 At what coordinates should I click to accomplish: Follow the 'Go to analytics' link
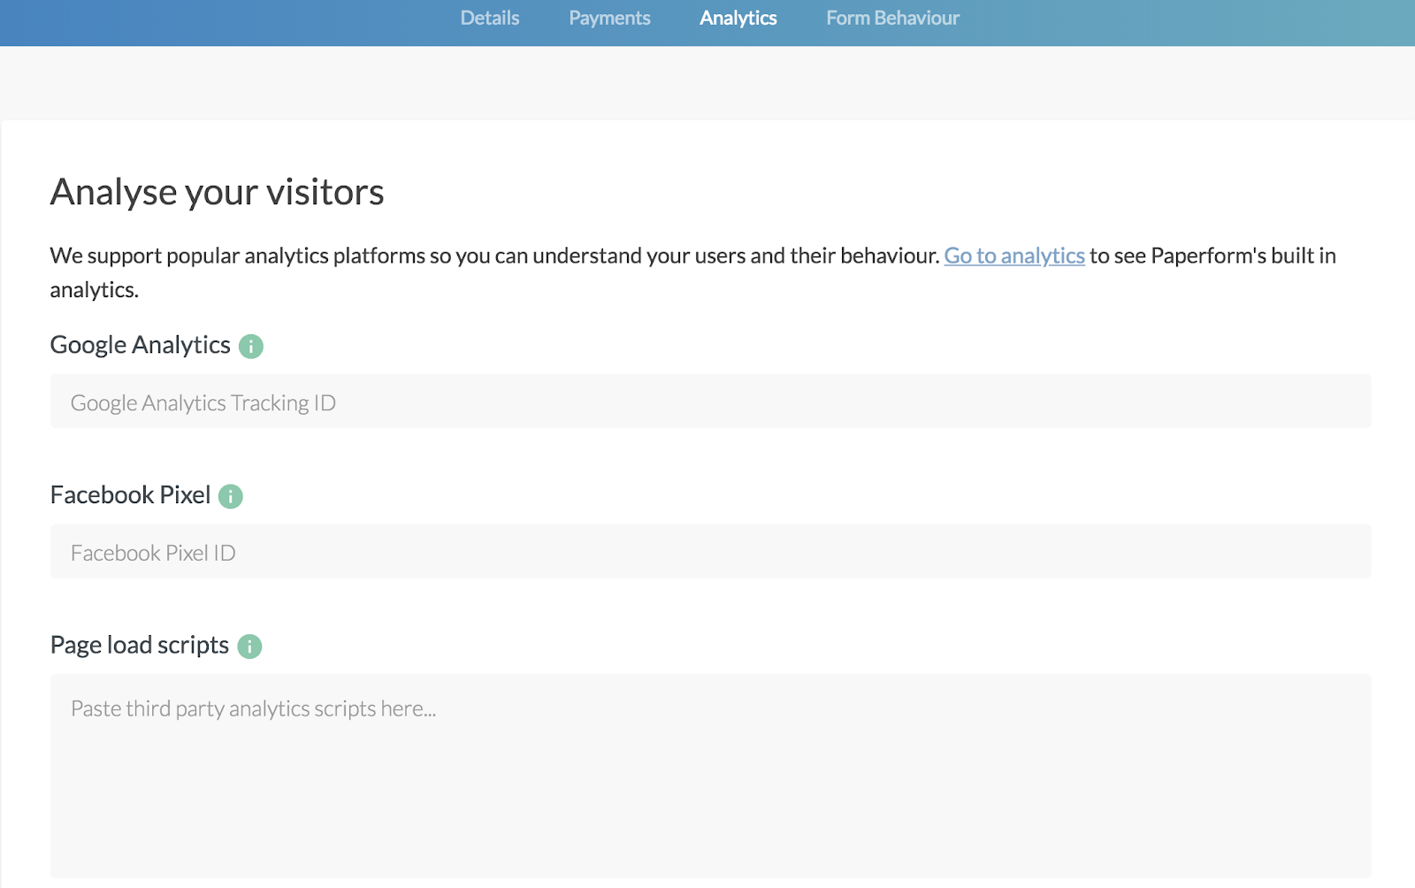click(1014, 256)
